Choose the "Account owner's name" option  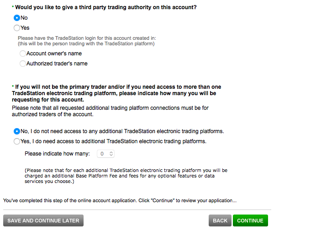point(23,54)
